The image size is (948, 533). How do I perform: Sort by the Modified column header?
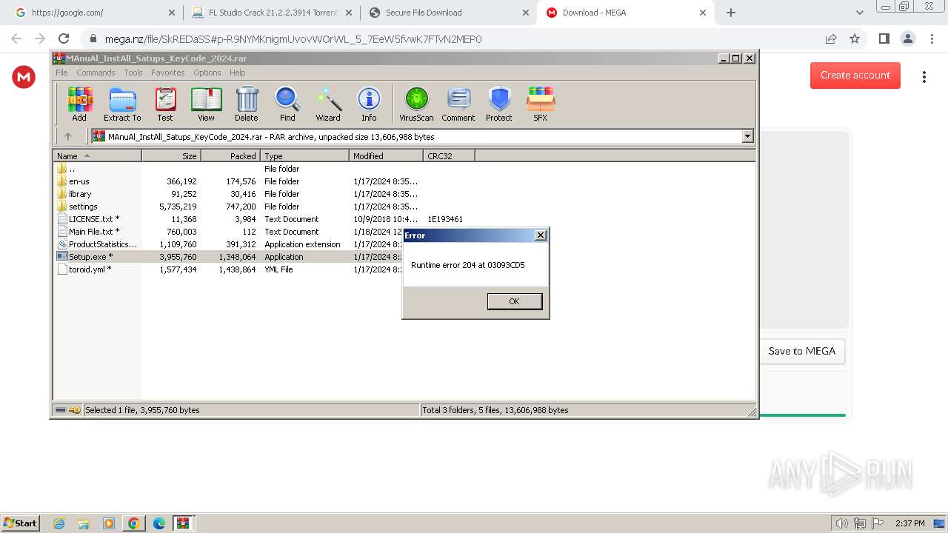point(386,156)
